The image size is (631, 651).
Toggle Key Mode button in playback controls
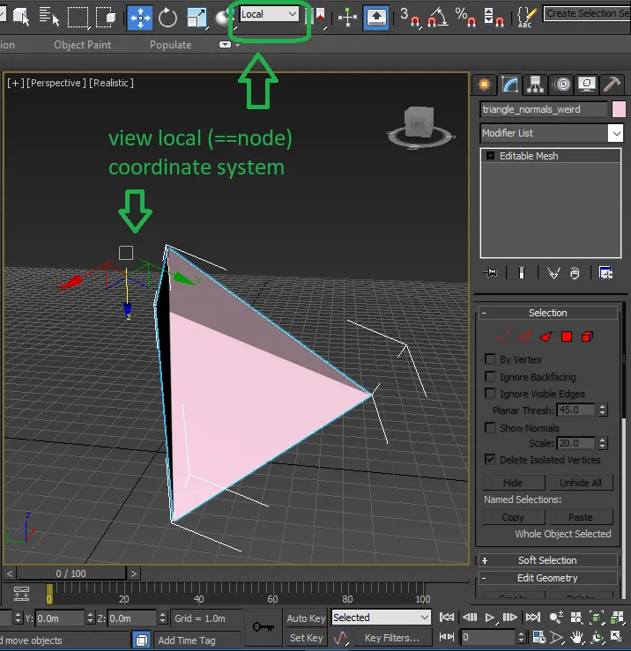447,637
